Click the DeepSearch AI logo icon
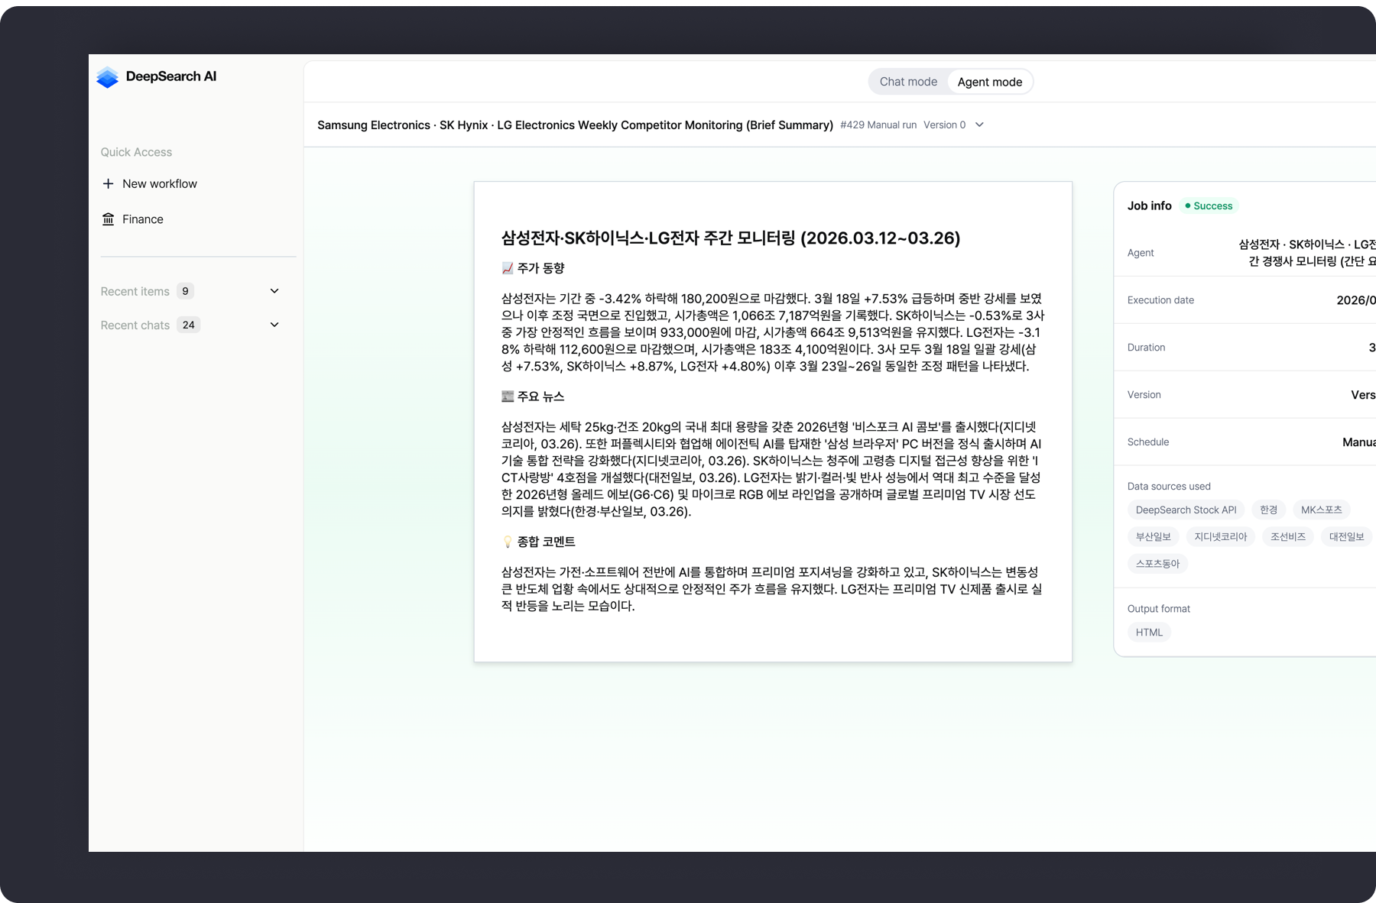Image resolution: width=1376 pixels, height=903 pixels. pyautogui.click(x=108, y=77)
